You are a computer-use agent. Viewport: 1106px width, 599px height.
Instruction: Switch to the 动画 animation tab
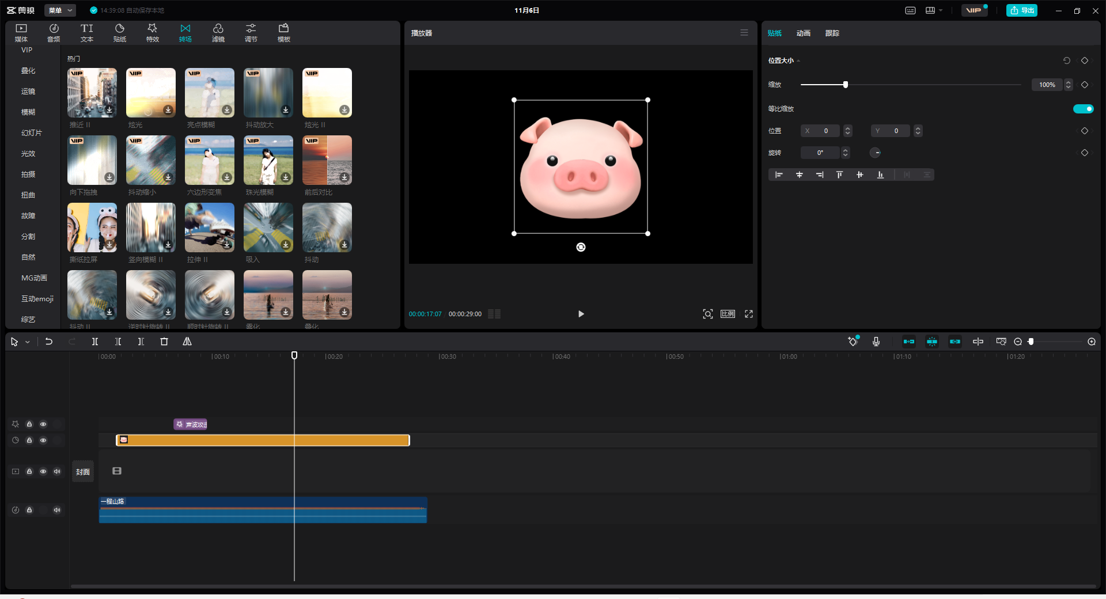click(804, 33)
